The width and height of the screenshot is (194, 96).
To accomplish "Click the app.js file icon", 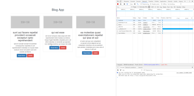I will [x=117, y=25].
